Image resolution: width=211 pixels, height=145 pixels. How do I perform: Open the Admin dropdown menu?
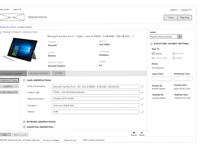coord(17,9)
